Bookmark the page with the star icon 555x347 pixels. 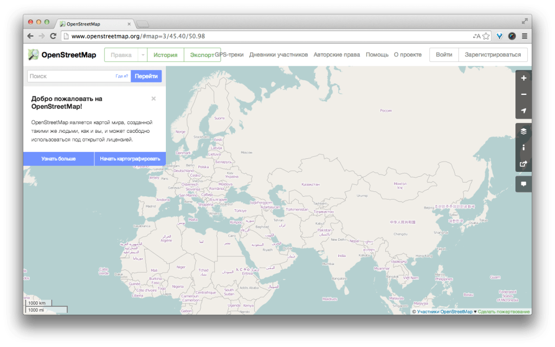coord(486,36)
